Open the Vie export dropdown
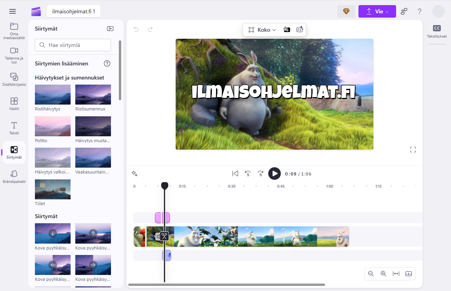The width and height of the screenshot is (451, 291). (x=377, y=11)
